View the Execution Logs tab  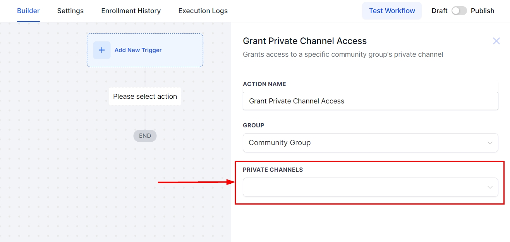coord(203,11)
